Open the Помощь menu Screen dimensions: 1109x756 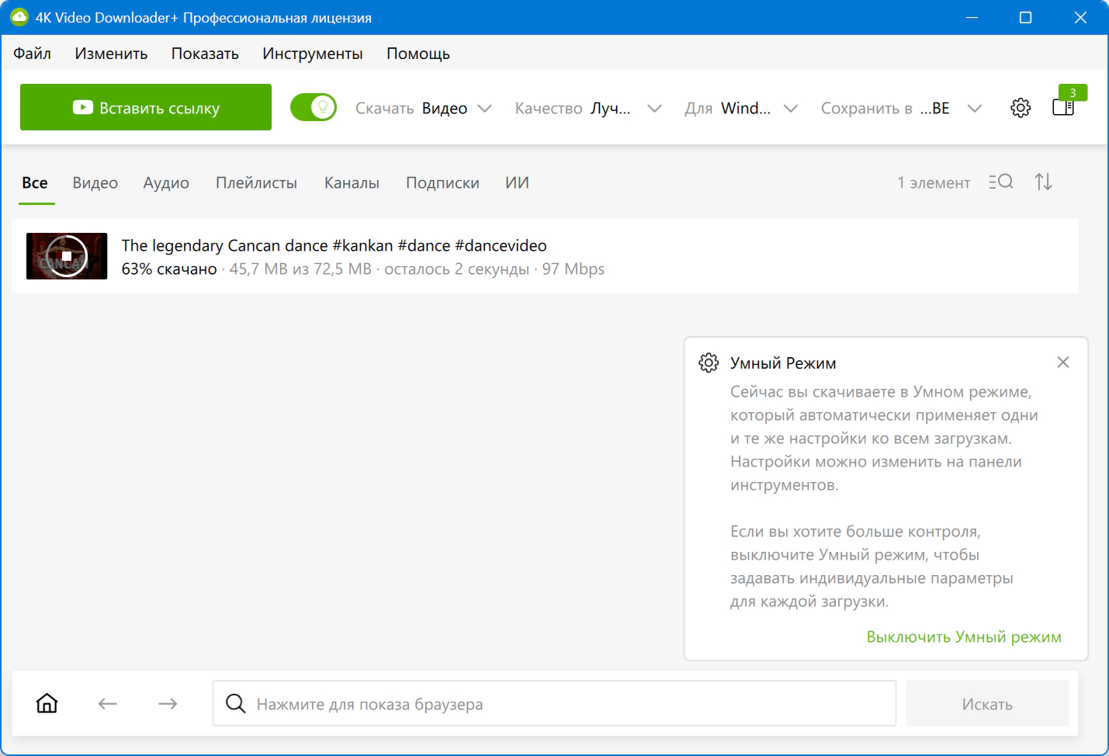[x=418, y=54]
